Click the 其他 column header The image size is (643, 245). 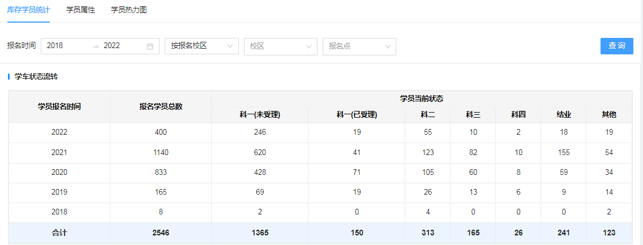tap(609, 115)
